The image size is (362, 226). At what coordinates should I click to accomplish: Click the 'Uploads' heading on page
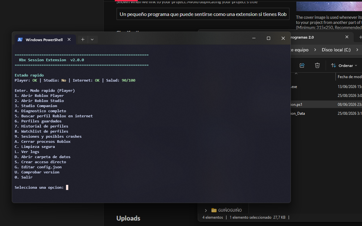pos(128,218)
